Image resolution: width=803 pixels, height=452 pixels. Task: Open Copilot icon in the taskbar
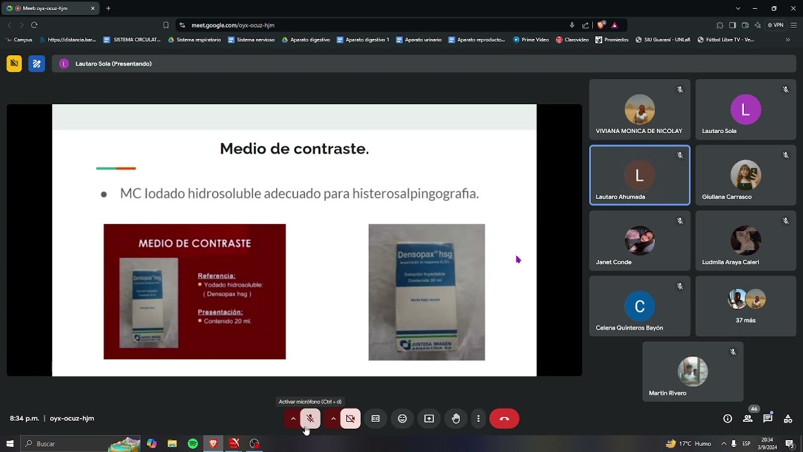pyautogui.click(x=152, y=444)
